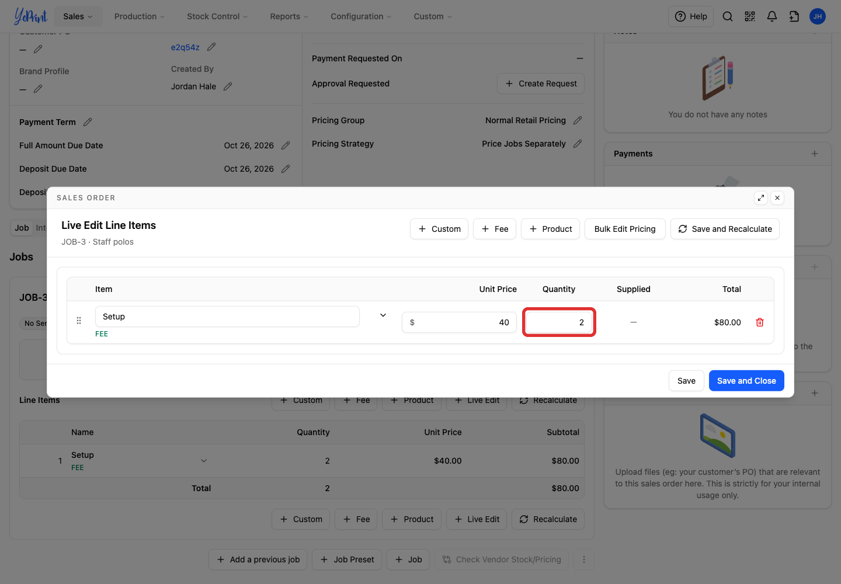
Task: Click the Price Jobs Separately value
Action: pos(524,144)
